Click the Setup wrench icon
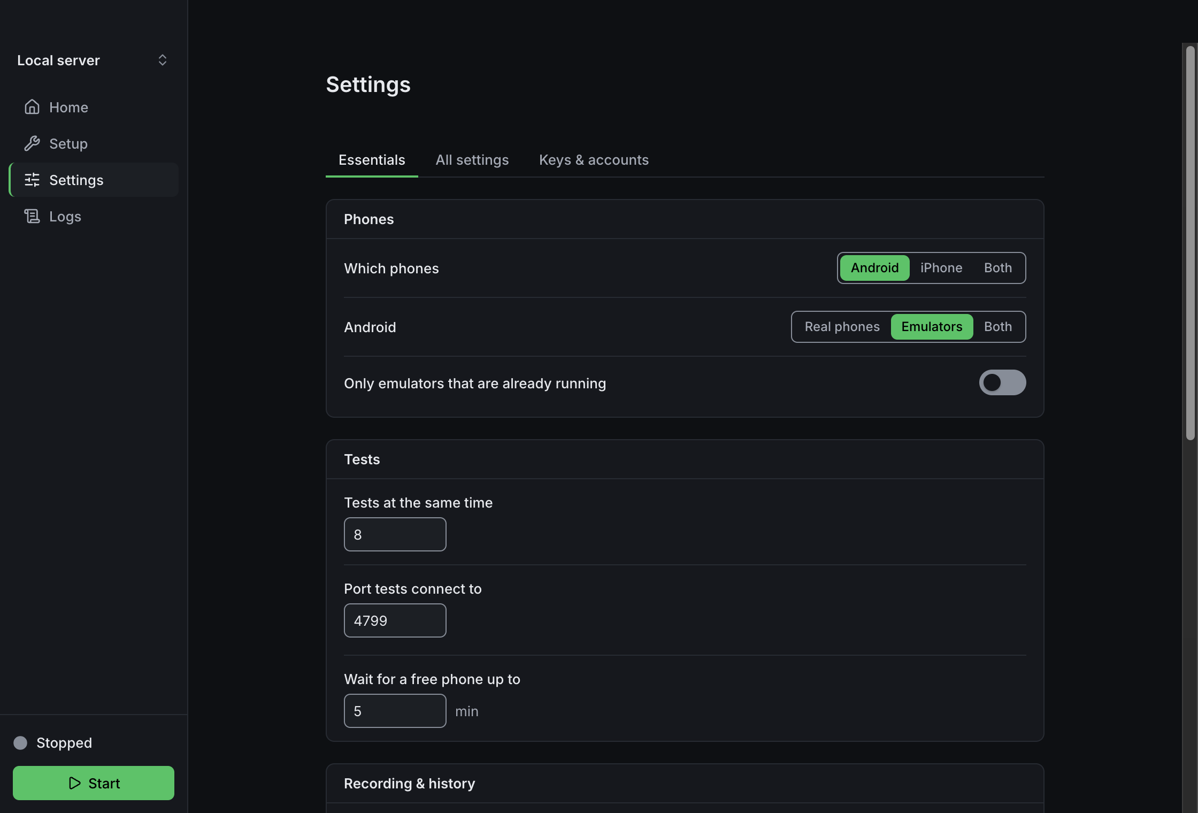This screenshot has height=813, width=1198. pyautogui.click(x=32, y=143)
